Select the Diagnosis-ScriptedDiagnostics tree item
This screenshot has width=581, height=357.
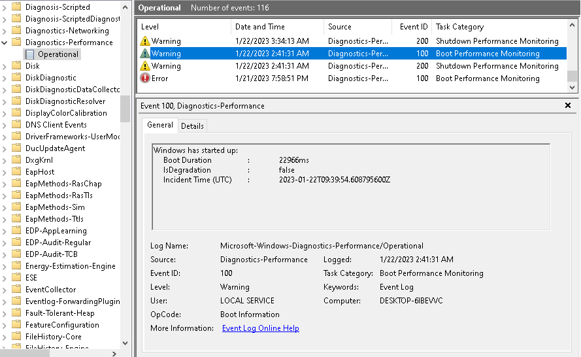click(x=73, y=19)
